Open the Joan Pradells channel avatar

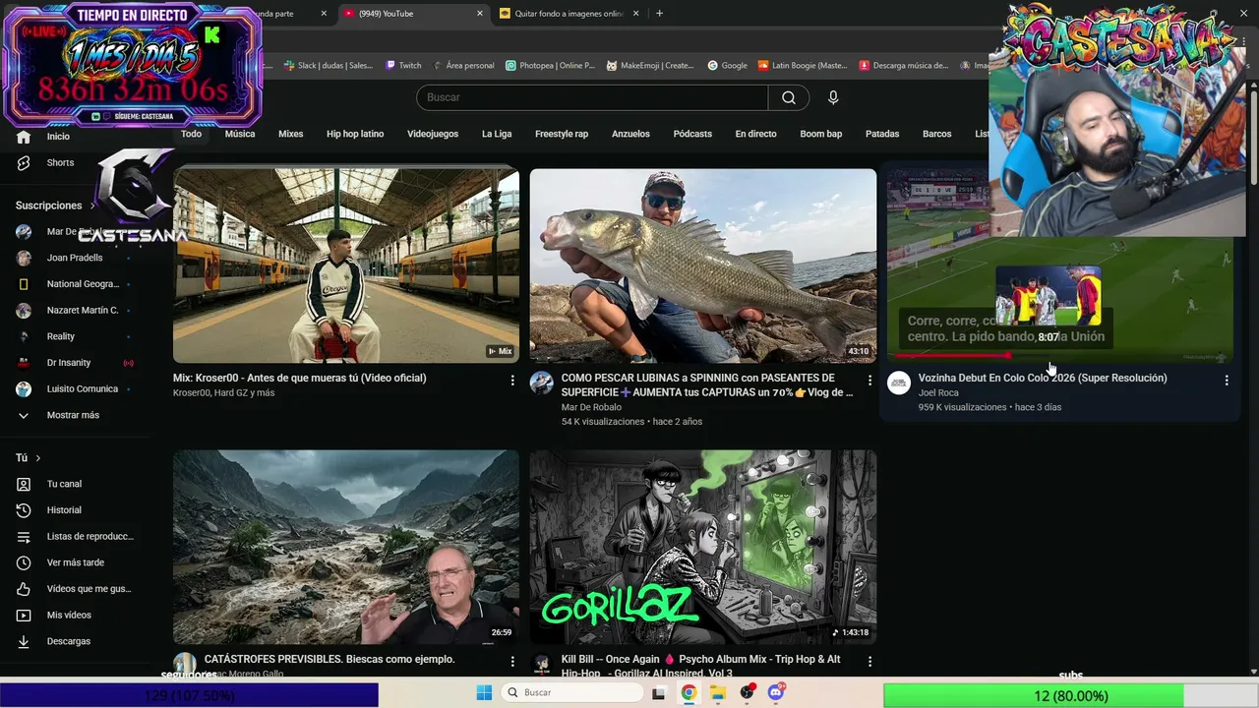[x=24, y=258]
